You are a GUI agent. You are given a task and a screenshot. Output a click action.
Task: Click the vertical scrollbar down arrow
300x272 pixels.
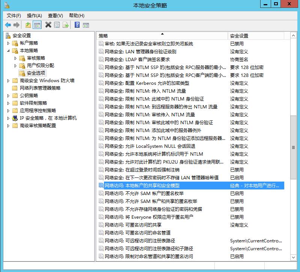point(293,257)
